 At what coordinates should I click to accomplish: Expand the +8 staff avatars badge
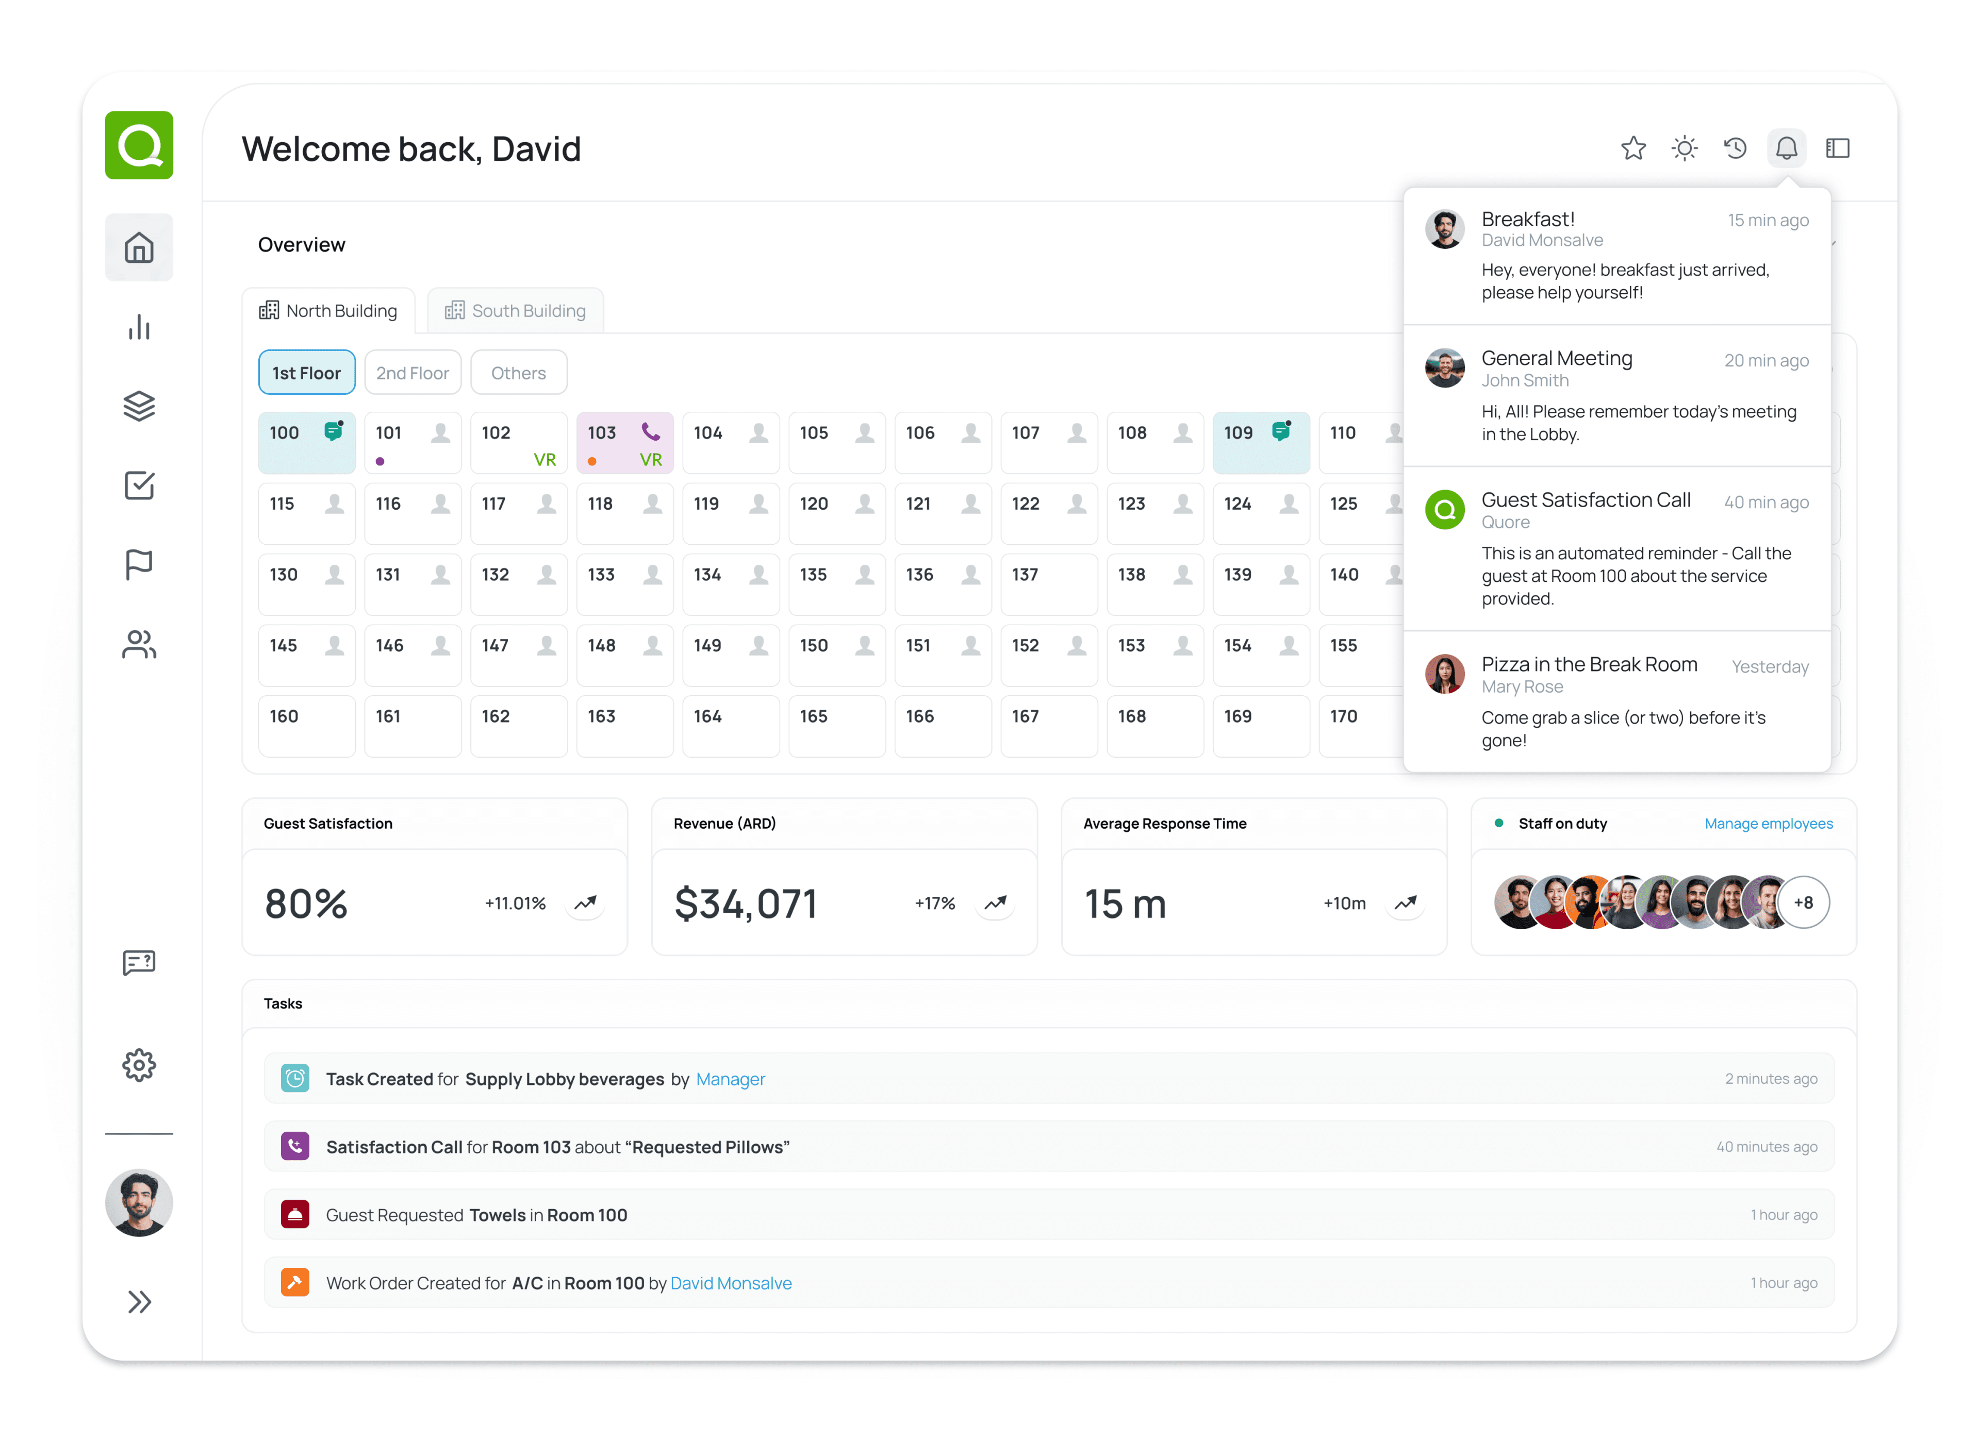pos(1803,902)
